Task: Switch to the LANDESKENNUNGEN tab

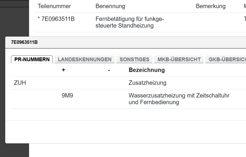Action: pos(85,59)
